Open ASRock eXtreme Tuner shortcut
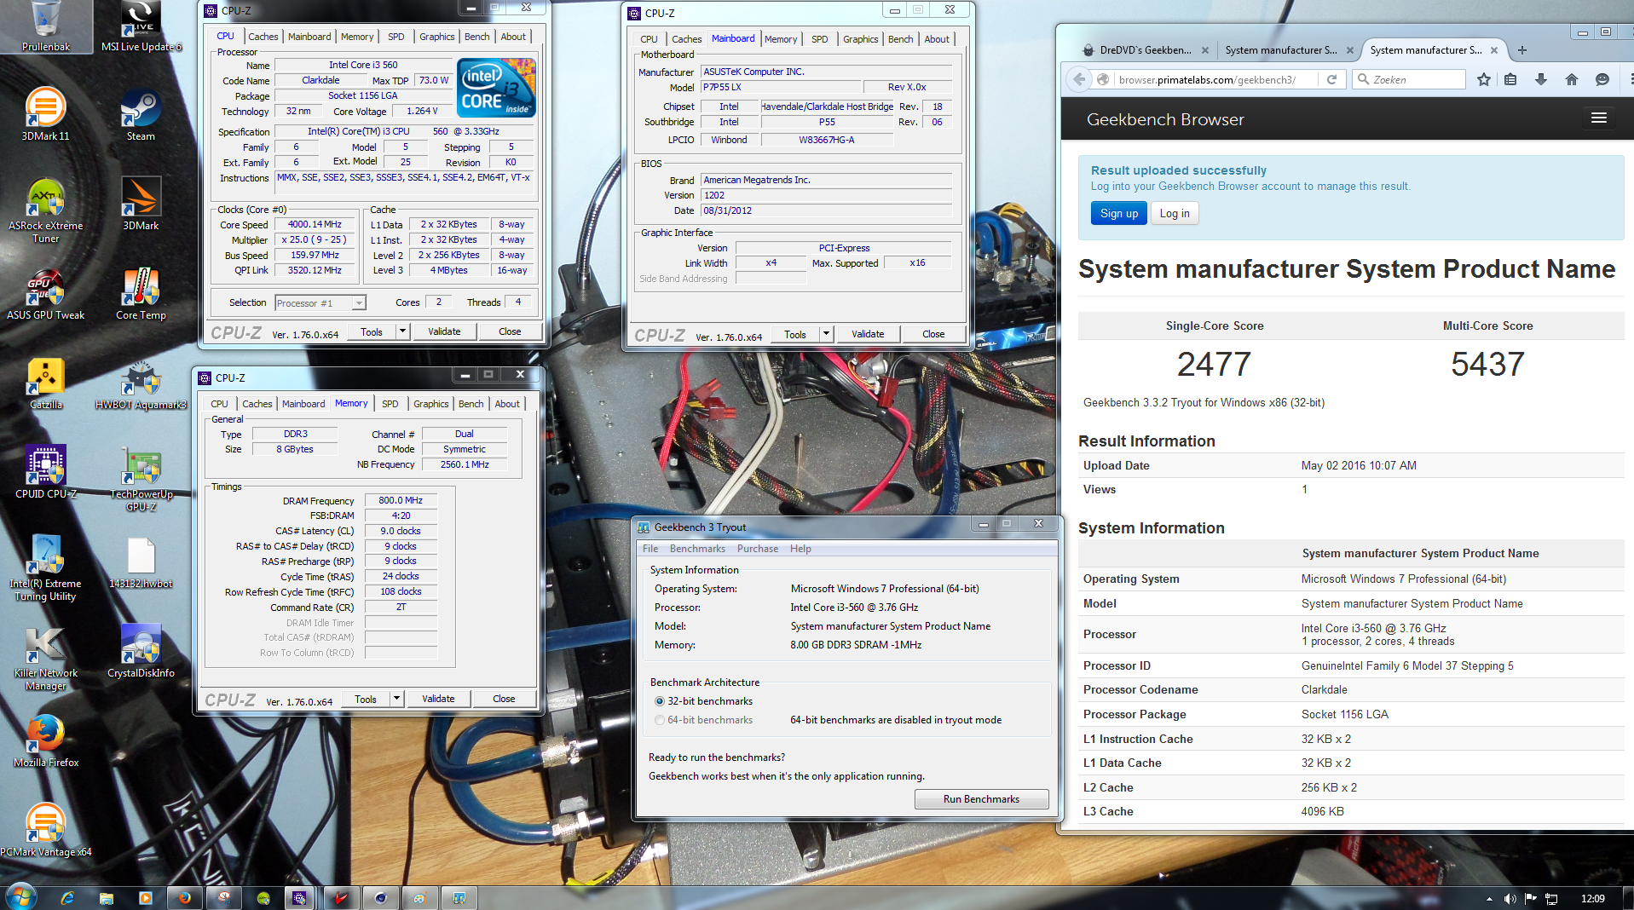The image size is (1634, 910). point(45,210)
